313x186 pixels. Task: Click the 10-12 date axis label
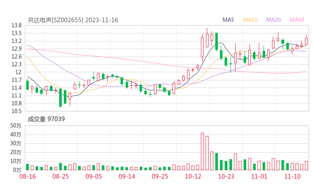193,176
